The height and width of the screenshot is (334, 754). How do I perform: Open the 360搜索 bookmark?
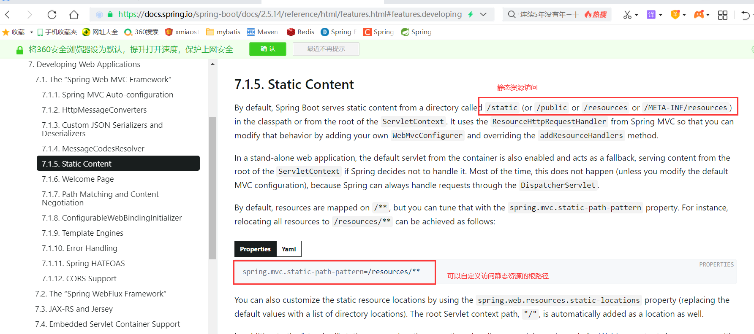pyautogui.click(x=142, y=32)
